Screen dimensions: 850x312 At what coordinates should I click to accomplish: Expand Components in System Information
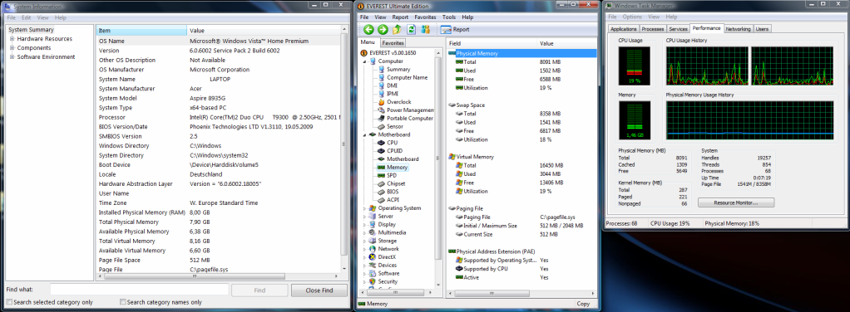12,48
